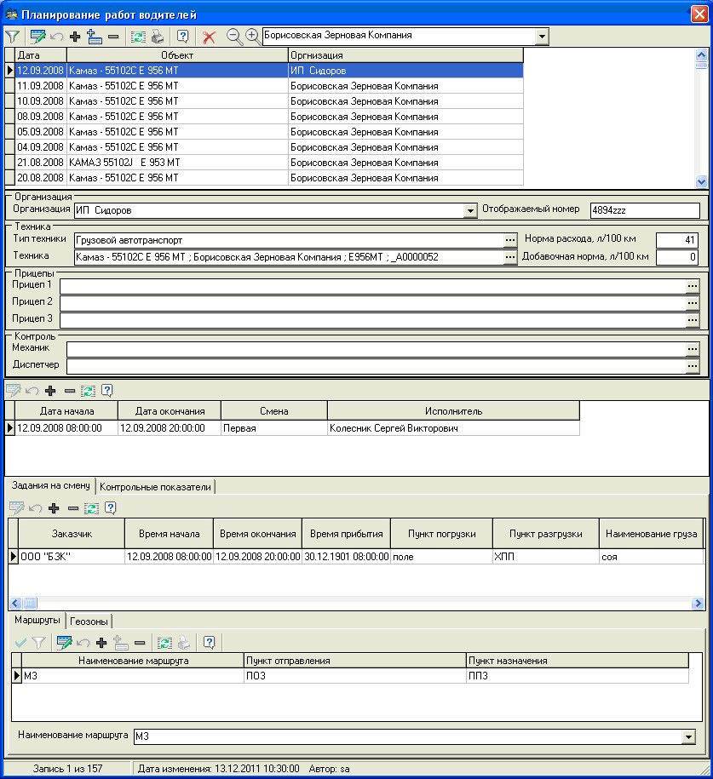Viewport: 713px width, 779px height.
Task: Click the red X delete icon
Action: (x=209, y=37)
